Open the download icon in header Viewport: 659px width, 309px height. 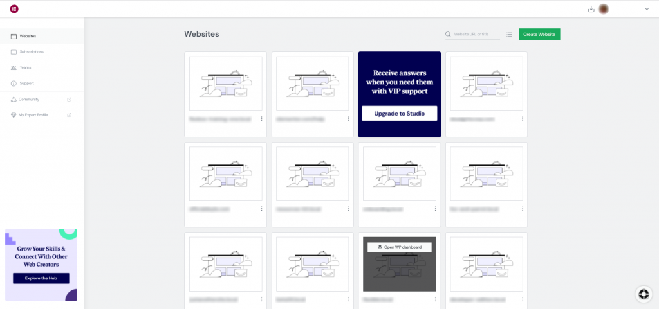point(591,9)
